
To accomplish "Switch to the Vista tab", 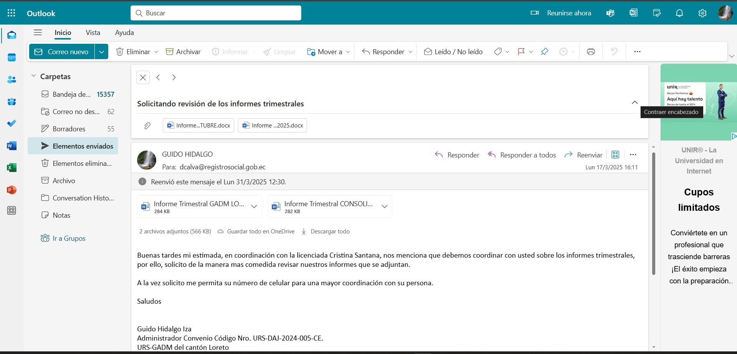I will coord(93,33).
